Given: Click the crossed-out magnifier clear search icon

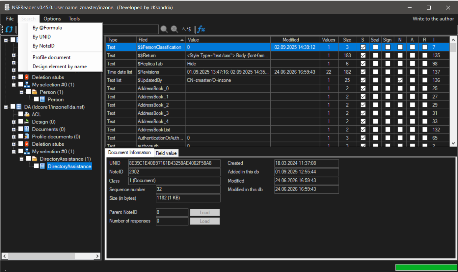Looking at the screenshot, I should point(175,29).
